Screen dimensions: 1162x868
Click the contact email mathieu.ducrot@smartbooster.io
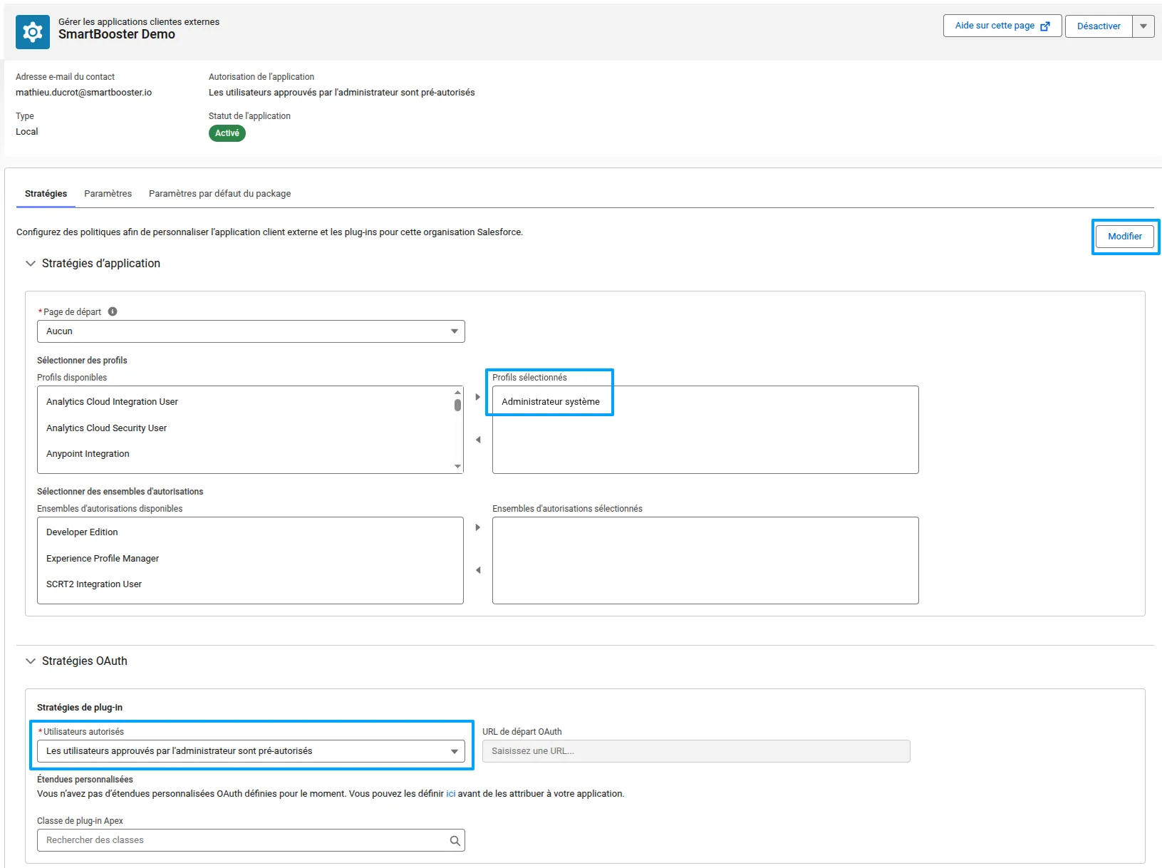(84, 93)
